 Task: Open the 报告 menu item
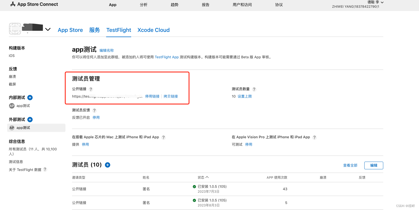(206, 5)
